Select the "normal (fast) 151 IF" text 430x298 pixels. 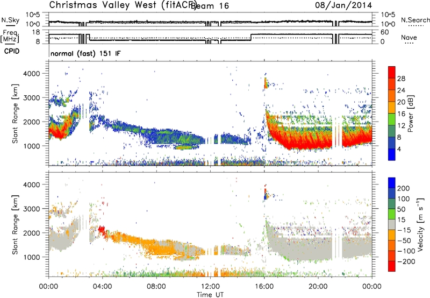click(x=85, y=53)
